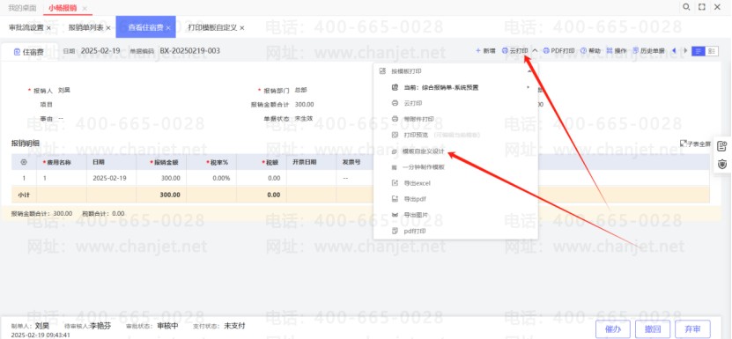The image size is (732, 339).
Task: Switch to the list layout view toggle
Action: click(x=699, y=51)
